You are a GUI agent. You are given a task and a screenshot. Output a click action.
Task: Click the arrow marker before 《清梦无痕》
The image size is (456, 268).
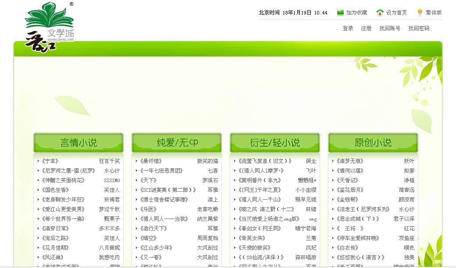click(333, 161)
